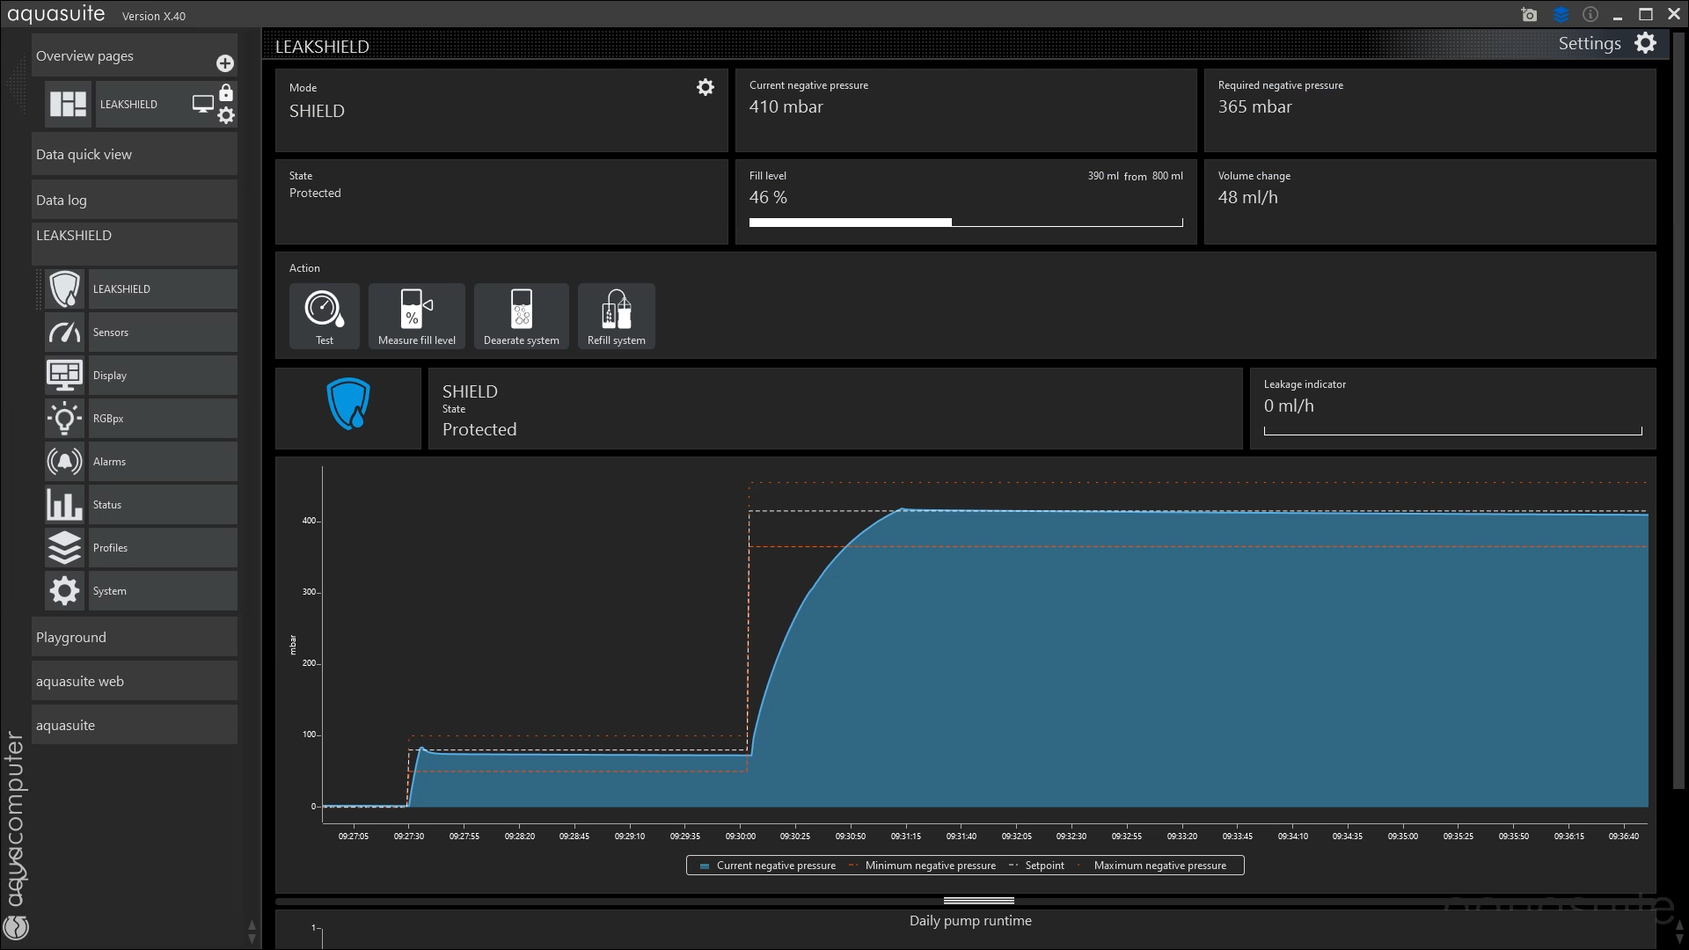Click the Fill level progress bar

coord(966,223)
